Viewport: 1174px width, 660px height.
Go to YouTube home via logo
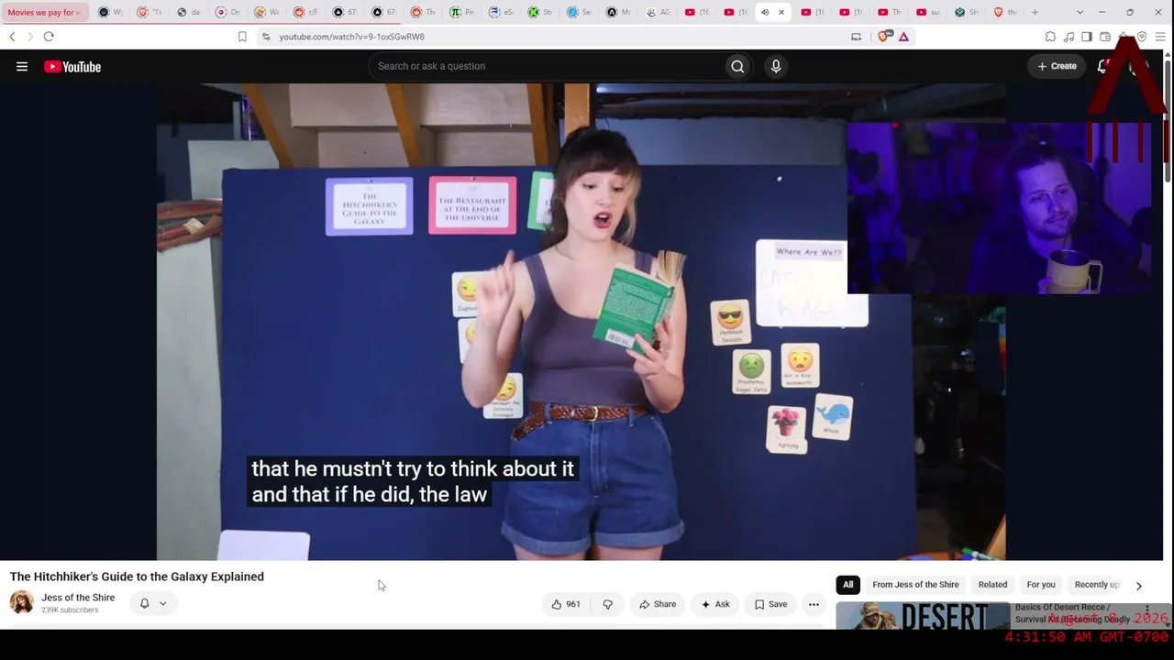point(72,66)
